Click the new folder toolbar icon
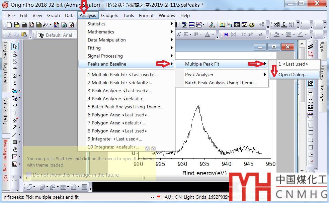 17,25
